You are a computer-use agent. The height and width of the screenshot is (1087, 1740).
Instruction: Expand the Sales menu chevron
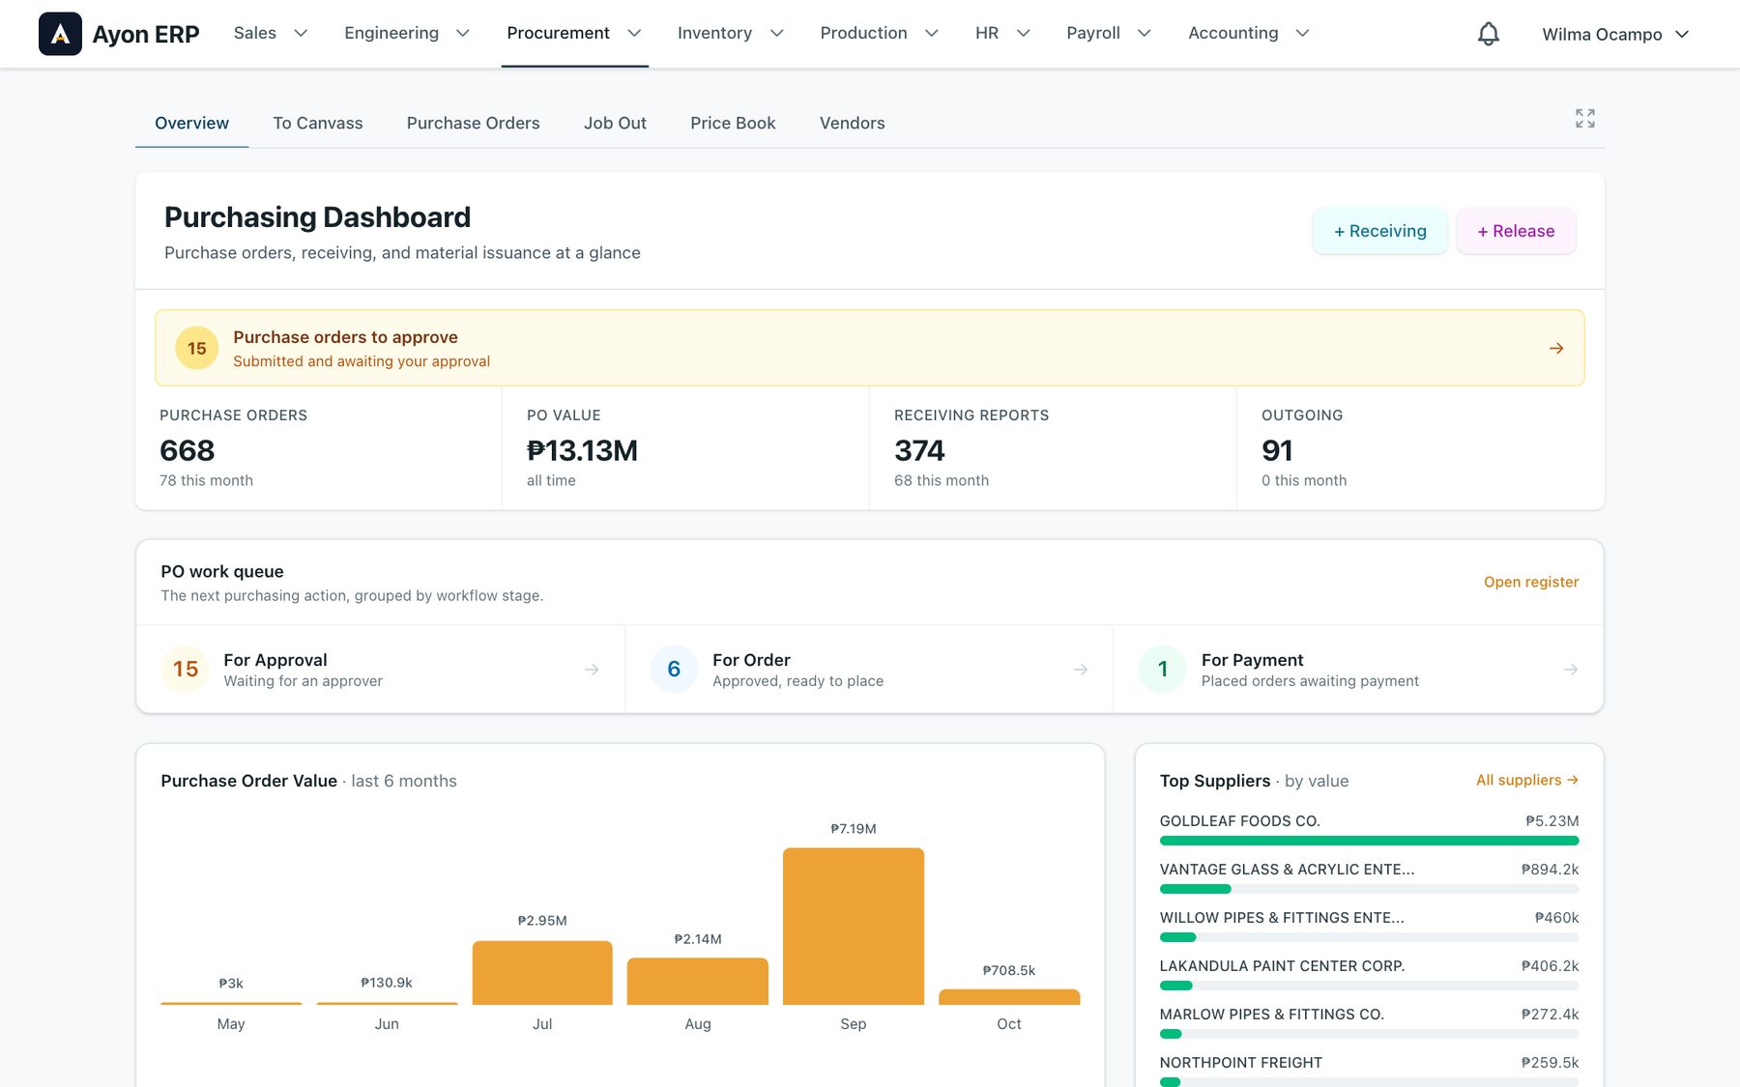[301, 34]
